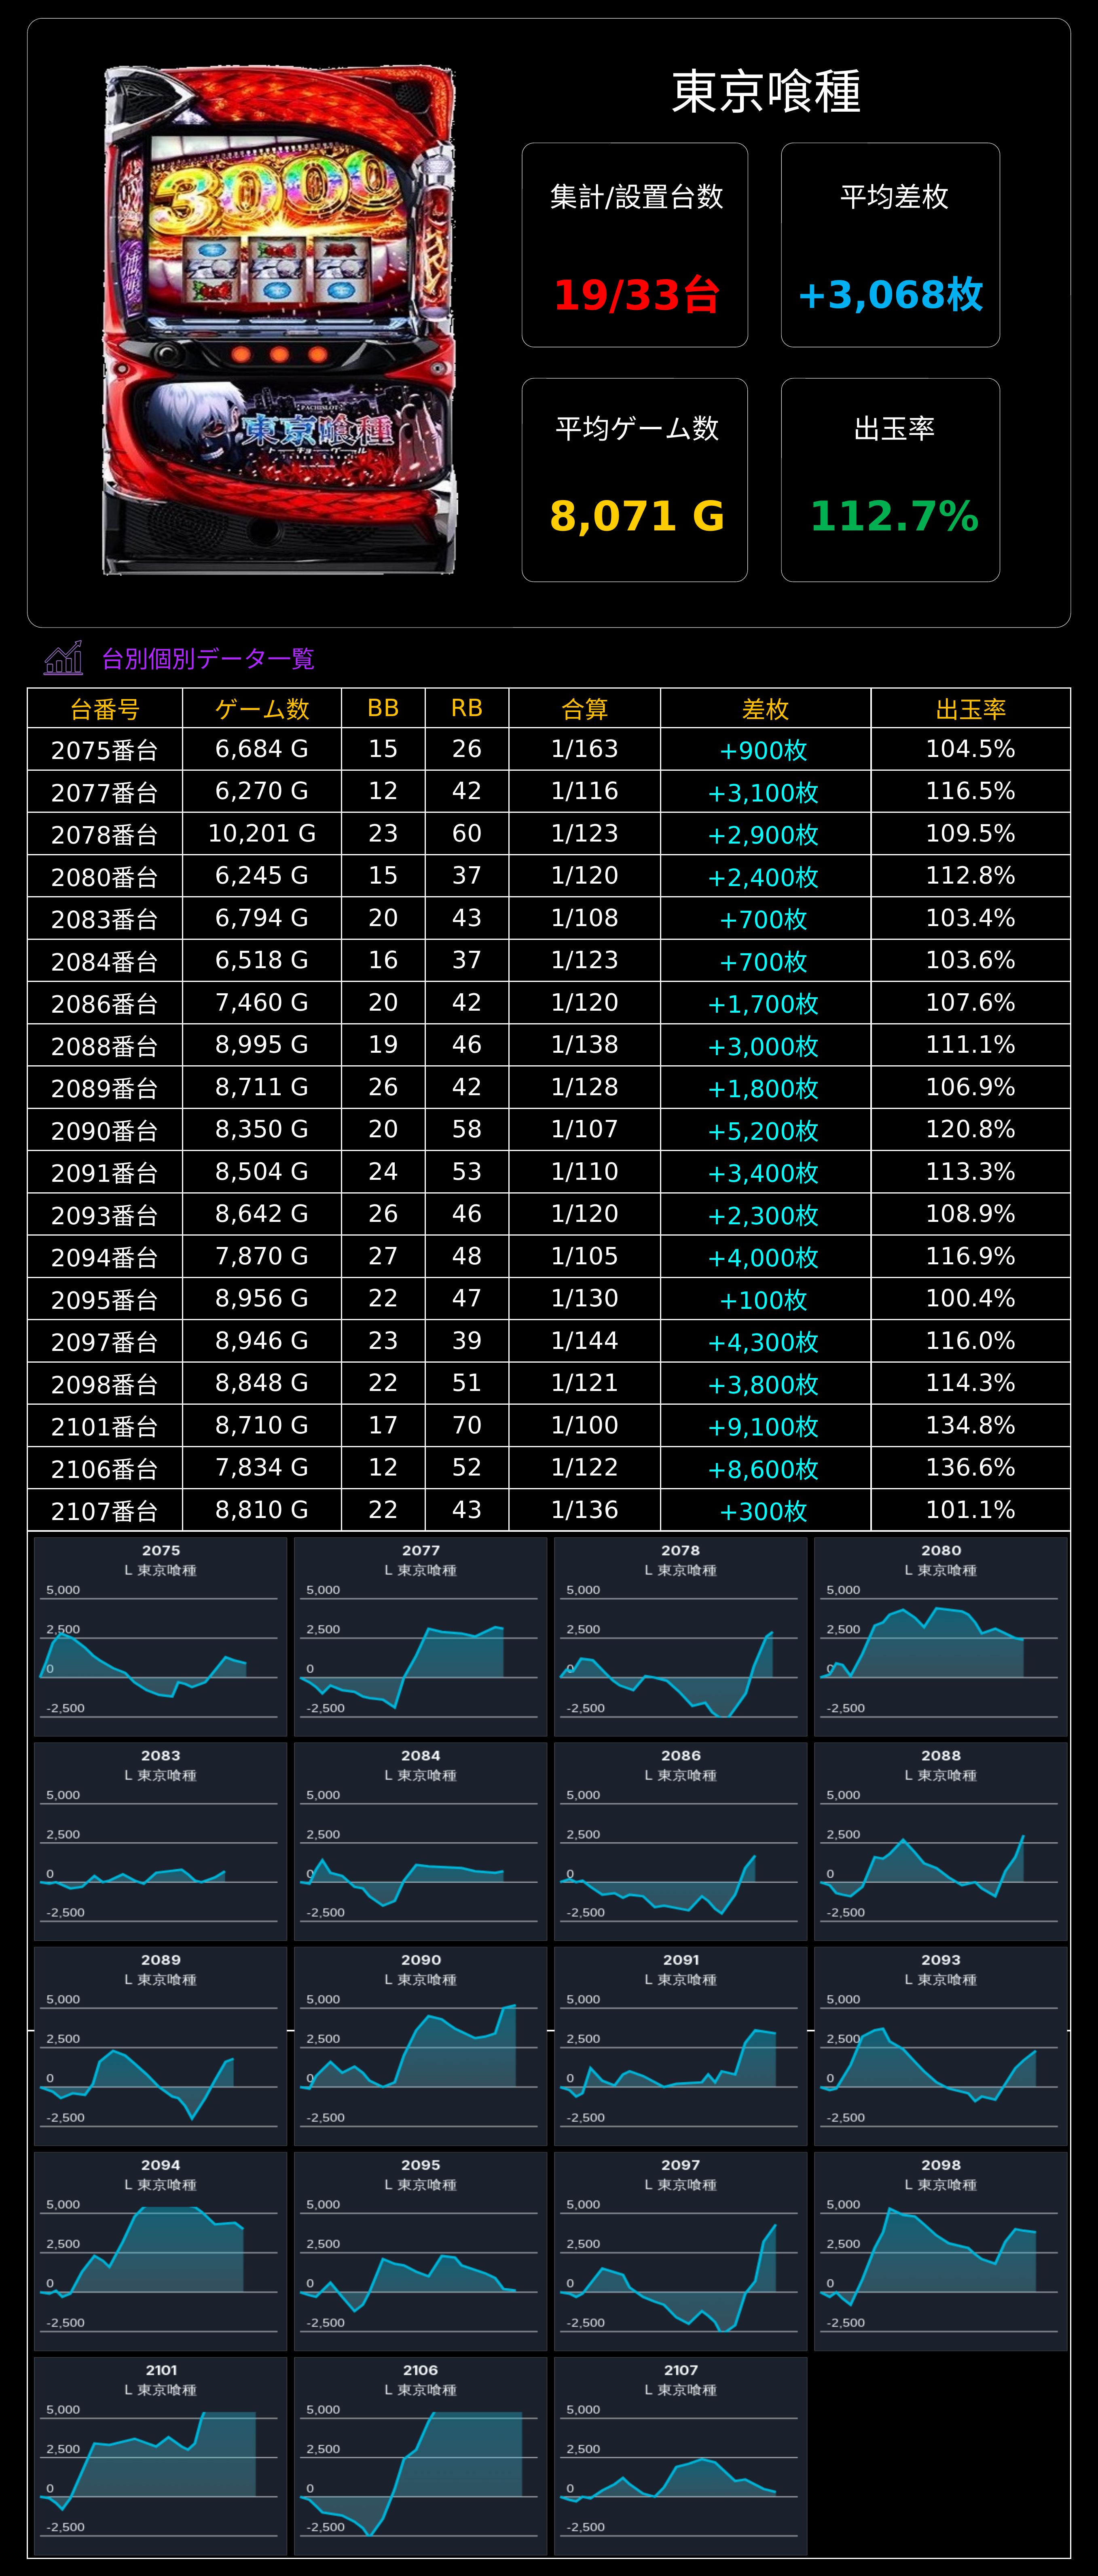Open the 2089 slump graph thumbnail
Screen dimensions: 1098x2576
pyautogui.click(x=161, y=2046)
